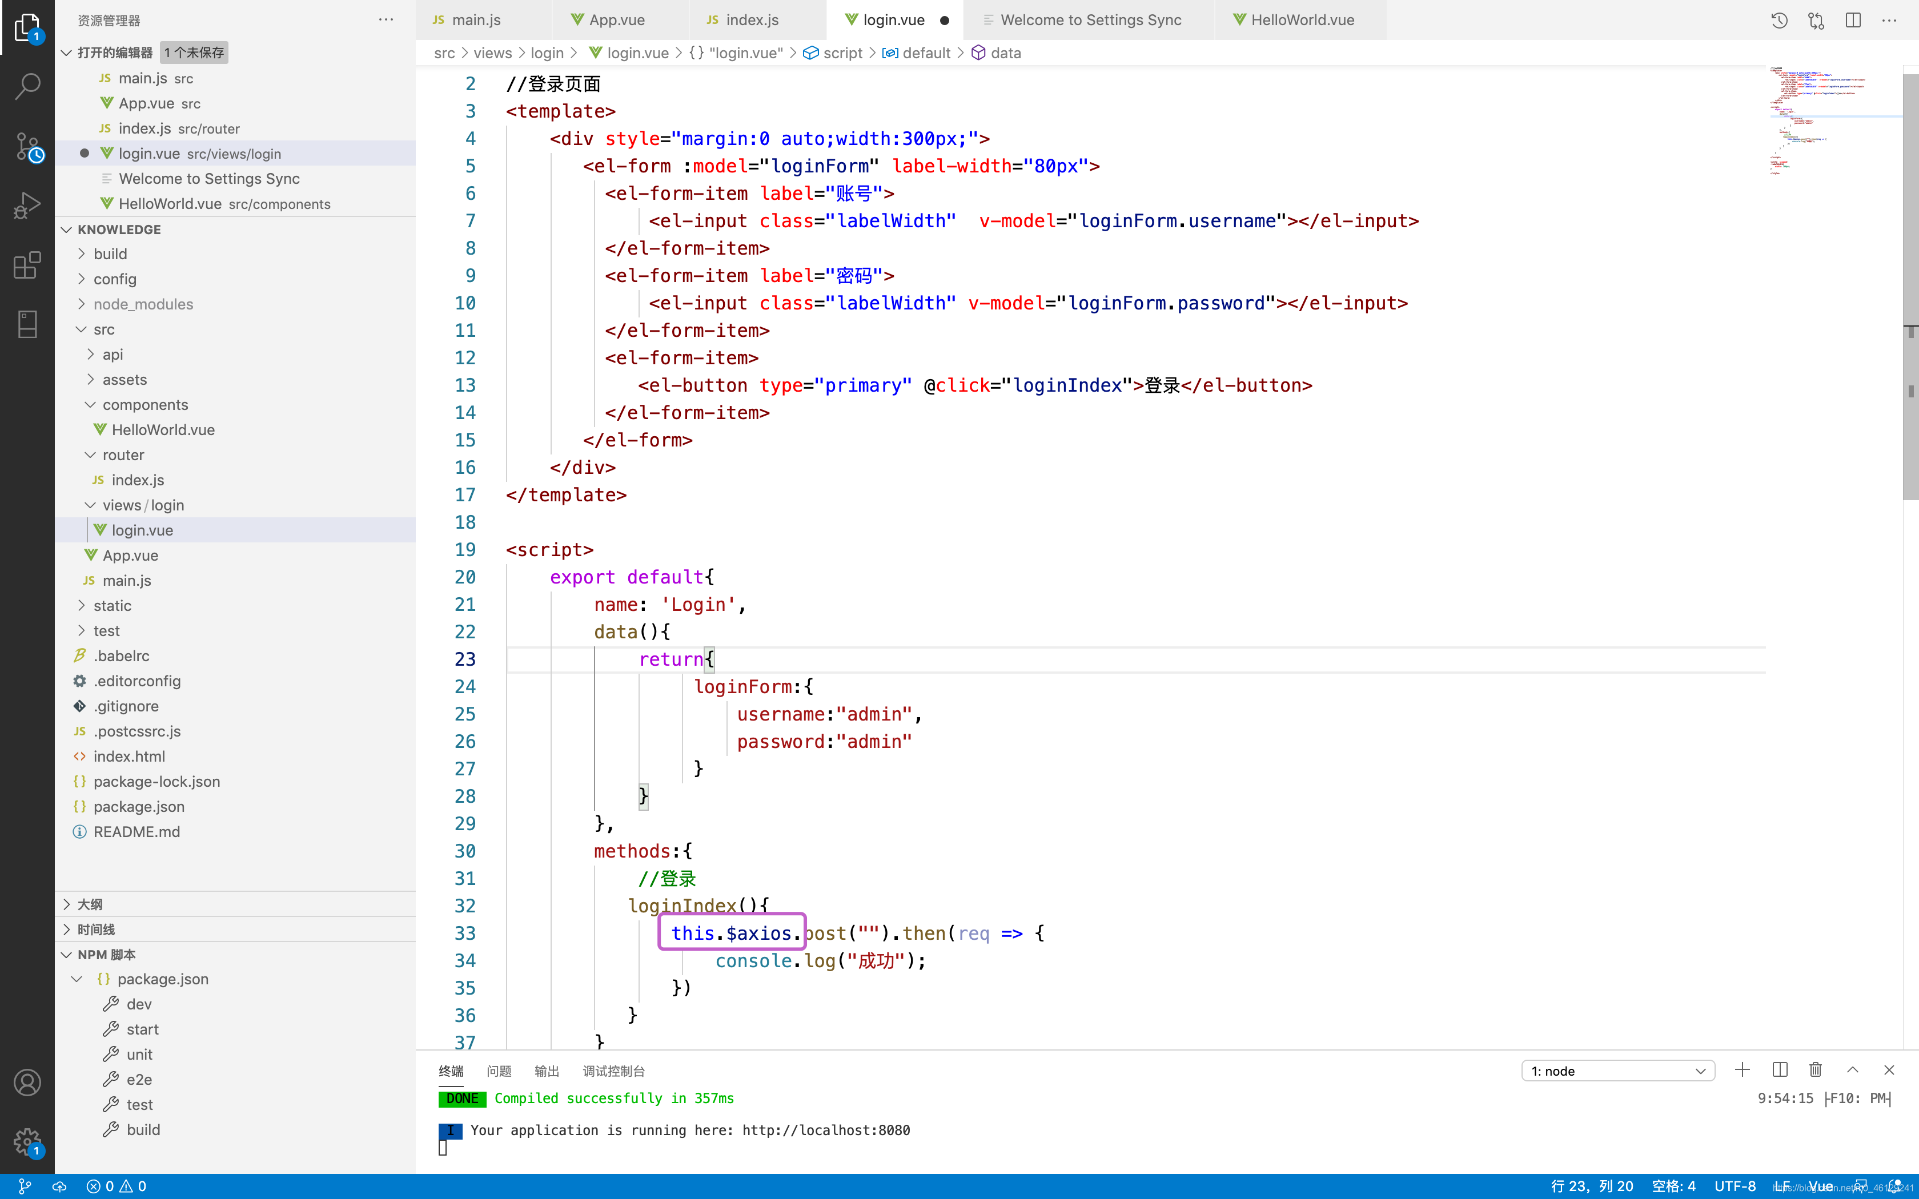Collapse the Open Editors section

point(67,53)
